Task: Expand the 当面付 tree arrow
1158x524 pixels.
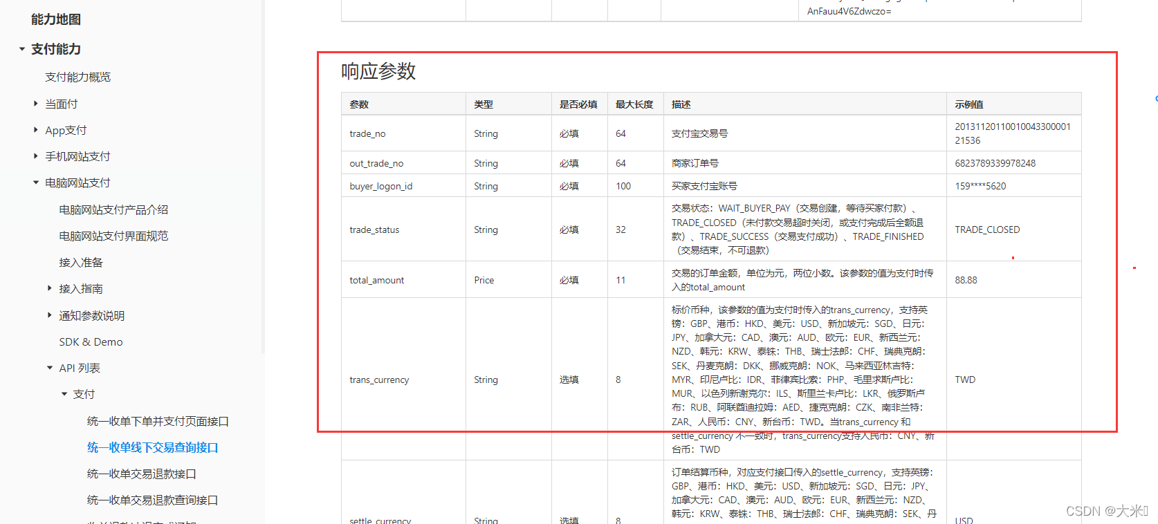Action: tap(36, 104)
